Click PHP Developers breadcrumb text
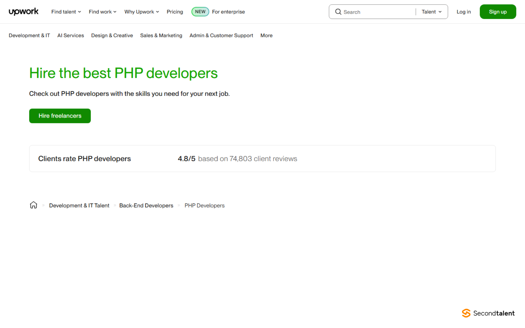 coord(204,205)
